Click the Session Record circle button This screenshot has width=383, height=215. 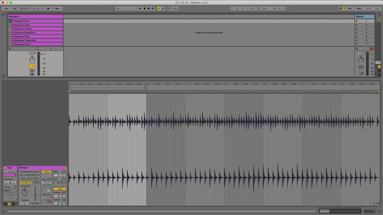[169, 9]
